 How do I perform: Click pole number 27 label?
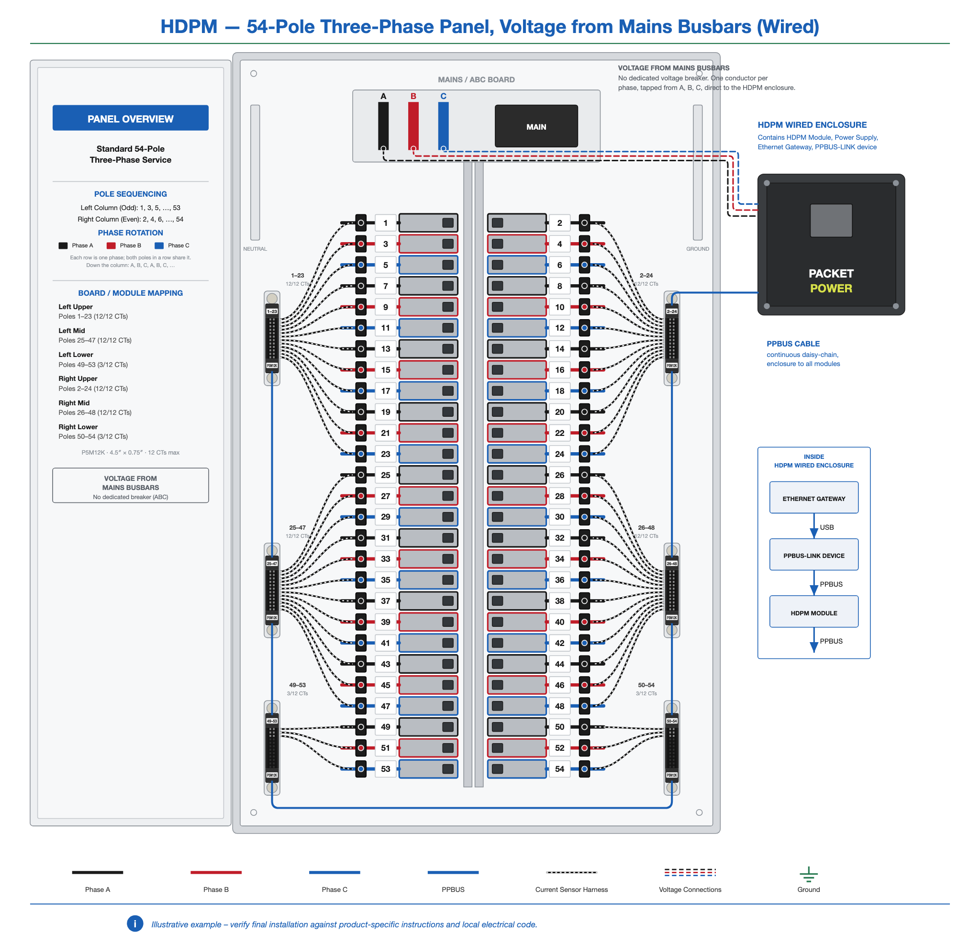[x=386, y=496]
